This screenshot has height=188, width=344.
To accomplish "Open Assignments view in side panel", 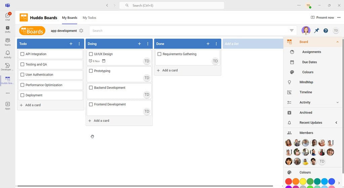I will (x=311, y=52).
